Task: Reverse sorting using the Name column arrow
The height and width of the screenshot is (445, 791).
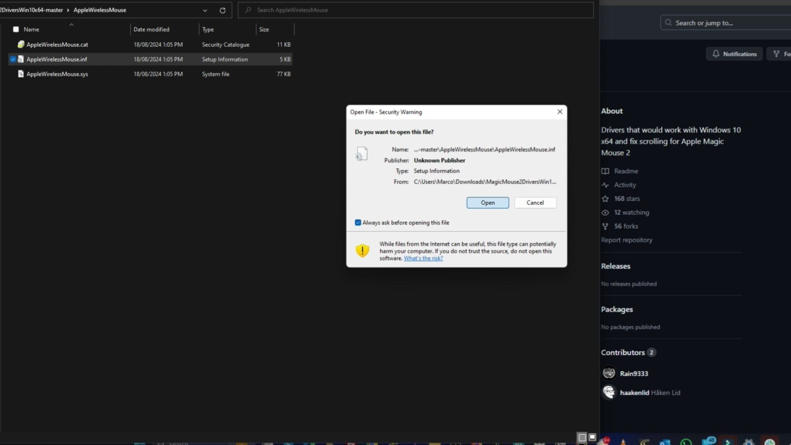Action: coord(71,24)
